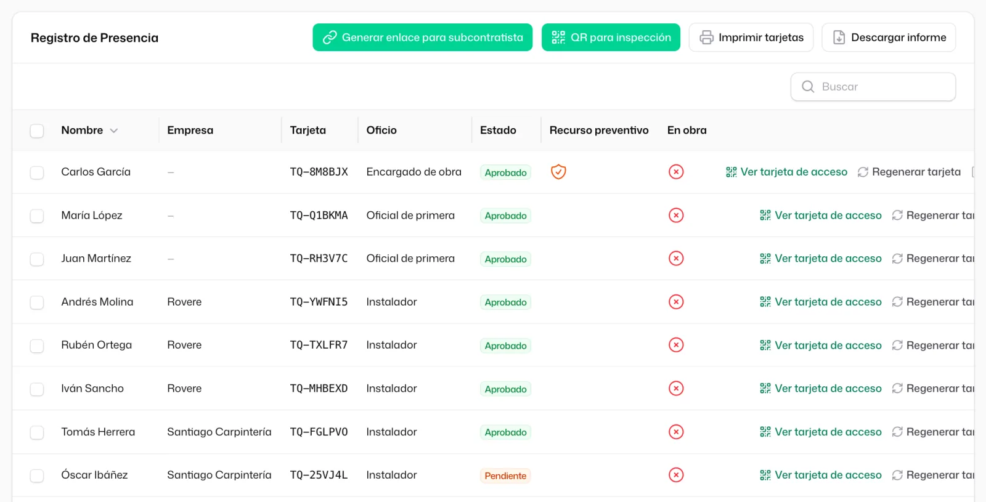Image resolution: width=986 pixels, height=502 pixels.
Task: Click the Aprobado badge for Iván Sancho
Action: [x=505, y=389]
